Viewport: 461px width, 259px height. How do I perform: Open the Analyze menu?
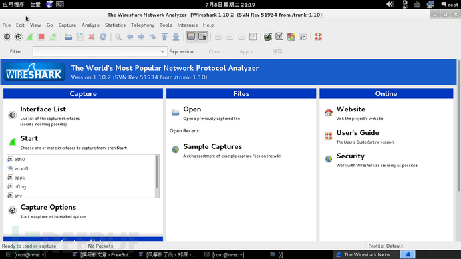point(90,25)
